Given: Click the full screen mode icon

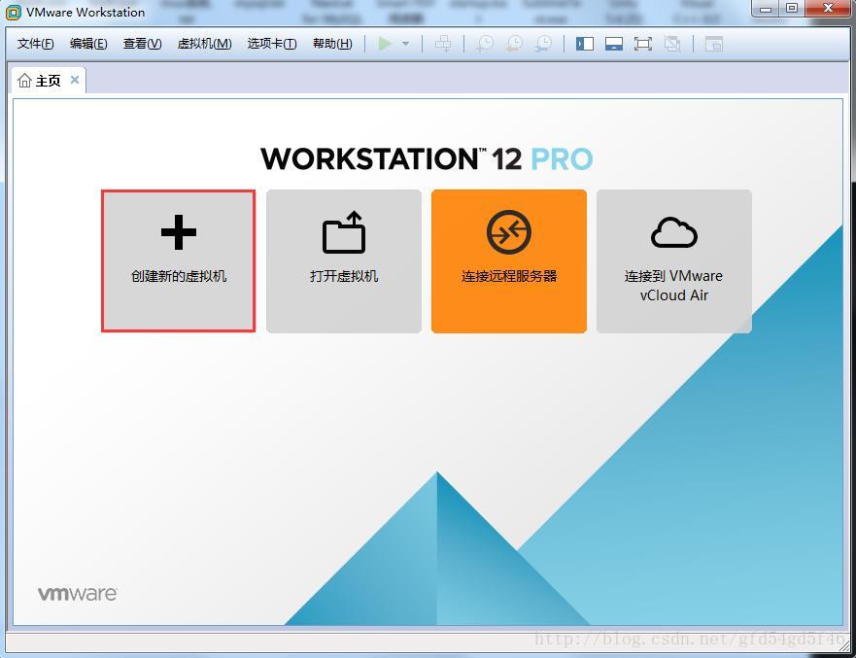Looking at the screenshot, I should [x=643, y=44].
